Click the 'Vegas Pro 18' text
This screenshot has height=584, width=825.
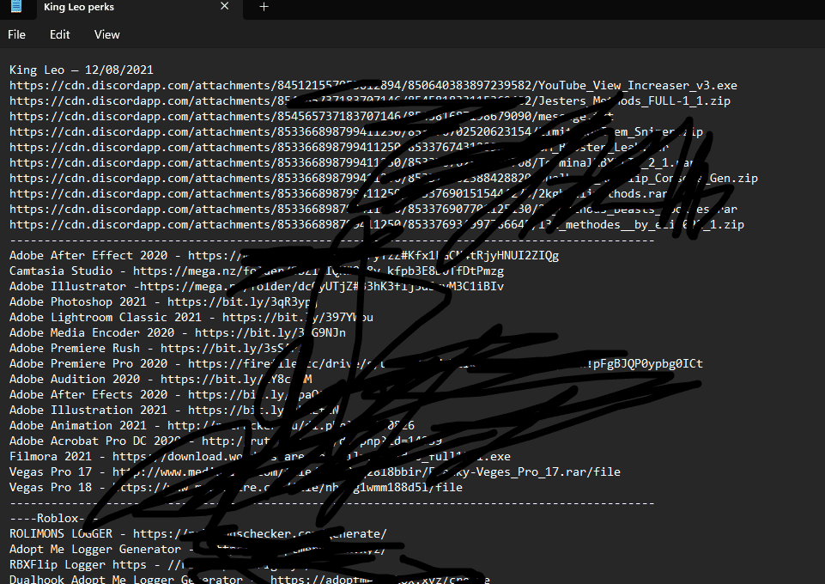tap(51, 487)
